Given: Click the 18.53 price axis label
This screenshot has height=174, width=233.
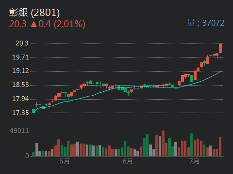Looking at the screenshot, I should tap(20, 85).
